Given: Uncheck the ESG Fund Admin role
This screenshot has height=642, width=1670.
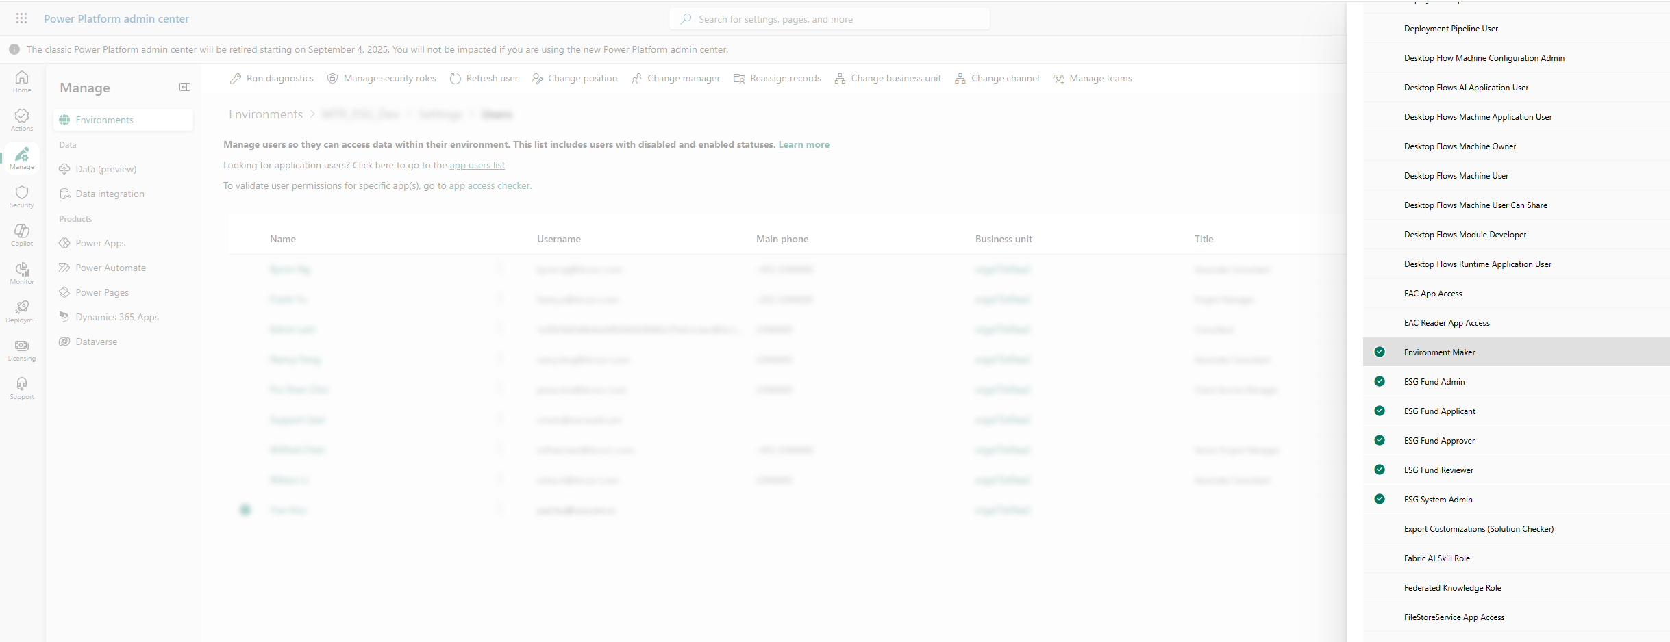Looking at the screenshot, I should tap(1380, 381).
